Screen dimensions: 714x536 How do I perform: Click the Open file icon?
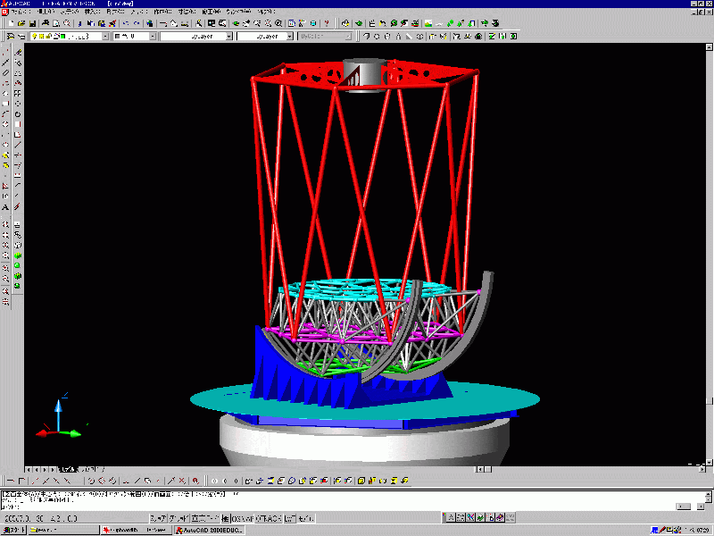(x=21, y=23)
